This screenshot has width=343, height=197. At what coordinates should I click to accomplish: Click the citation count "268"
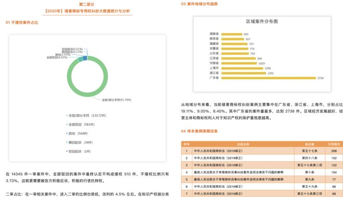tap(334, 151)
